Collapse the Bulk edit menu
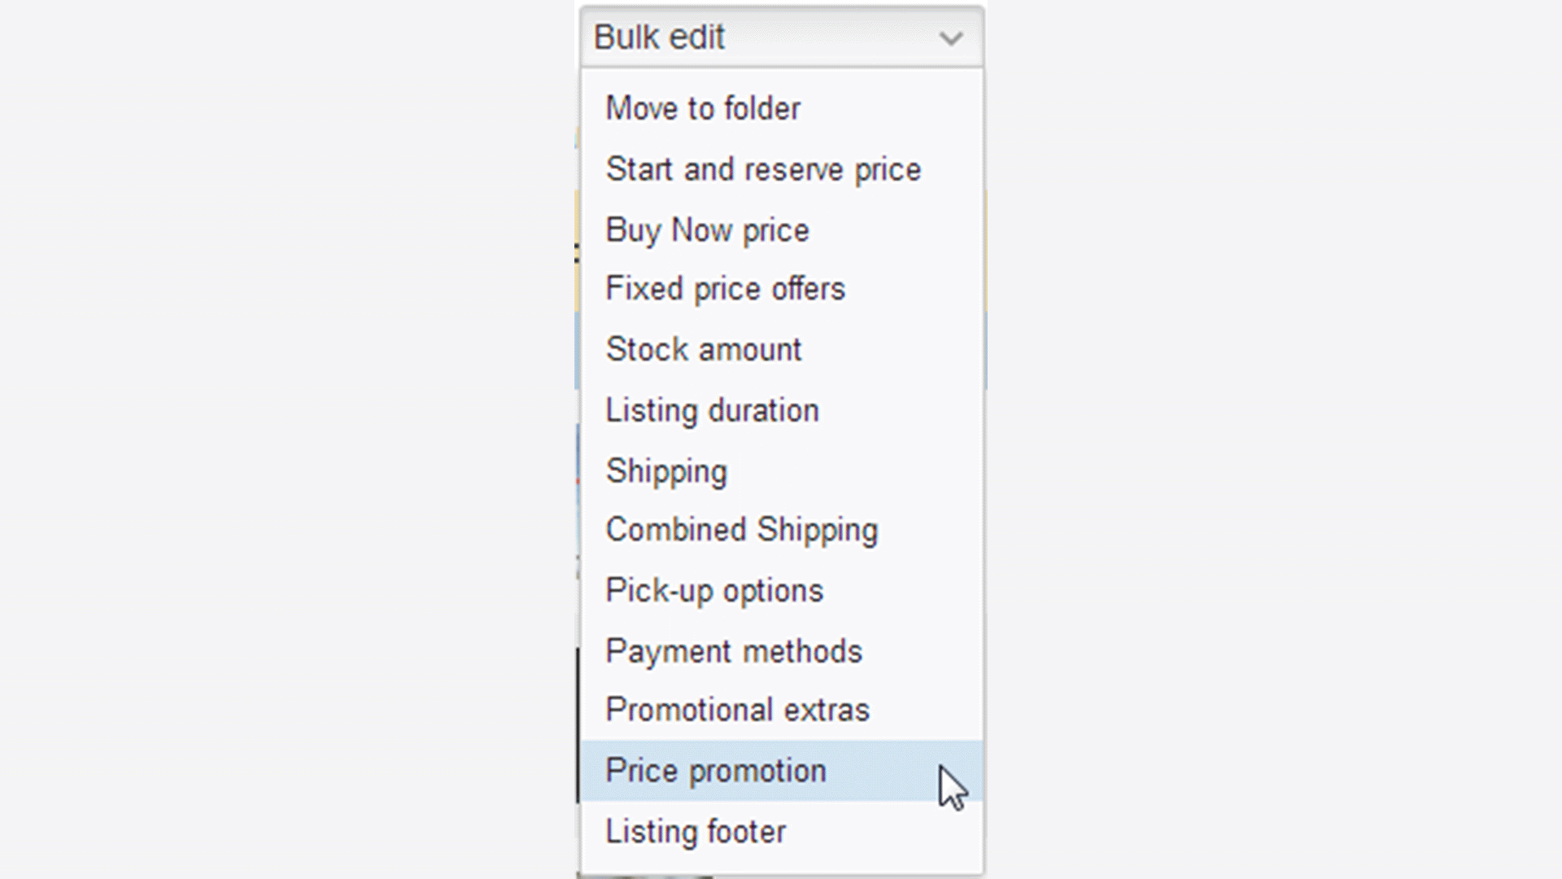Screen dimensions: 1562x879 click(x=781, y=37)
